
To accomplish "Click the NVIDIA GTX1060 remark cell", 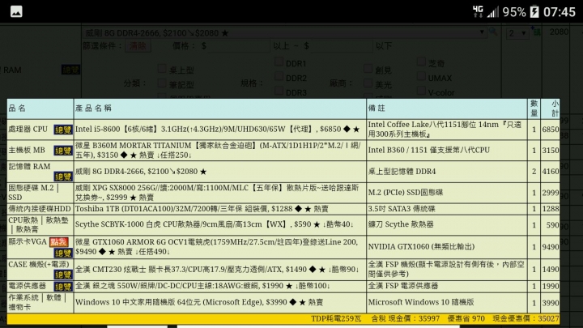I will click(446, 247).
